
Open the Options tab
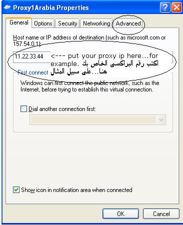pyautogui.click(x=43, y=23)
